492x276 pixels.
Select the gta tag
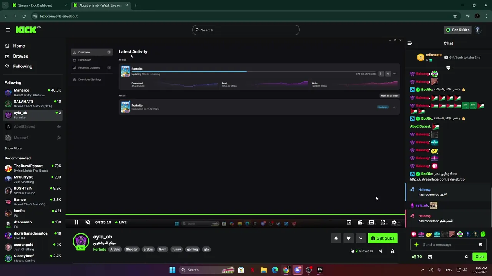click(206, 249)
